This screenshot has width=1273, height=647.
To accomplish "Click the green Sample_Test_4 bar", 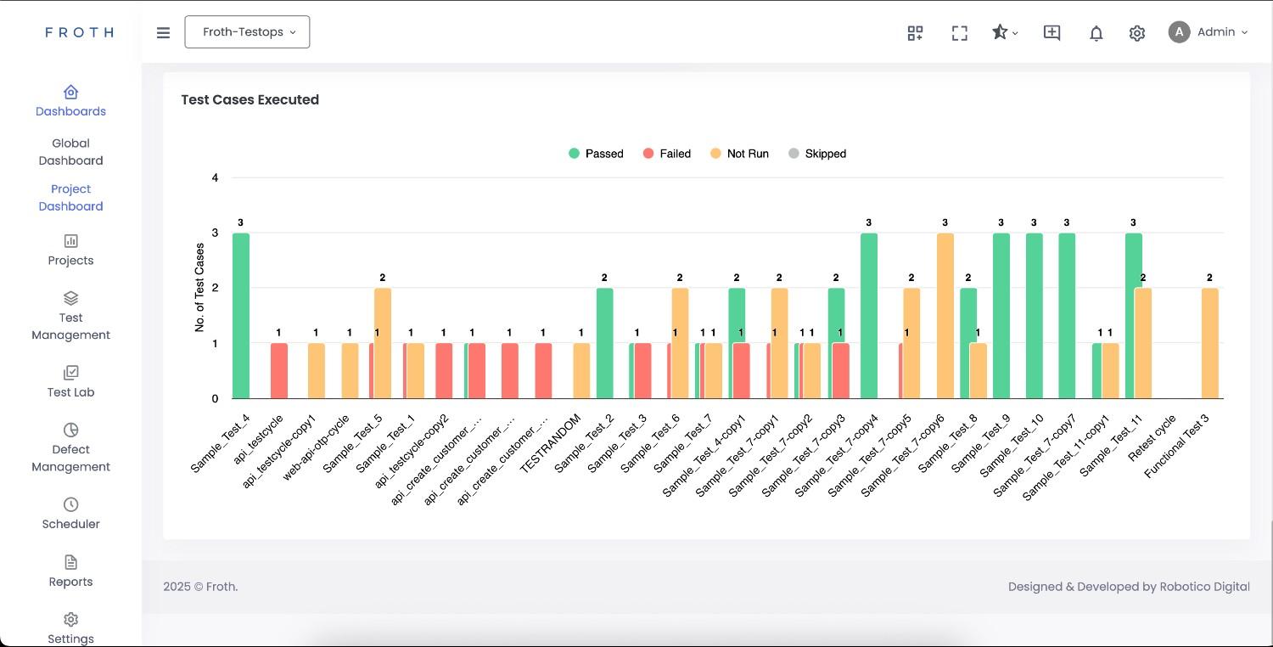I will click(x=241, y=316).
